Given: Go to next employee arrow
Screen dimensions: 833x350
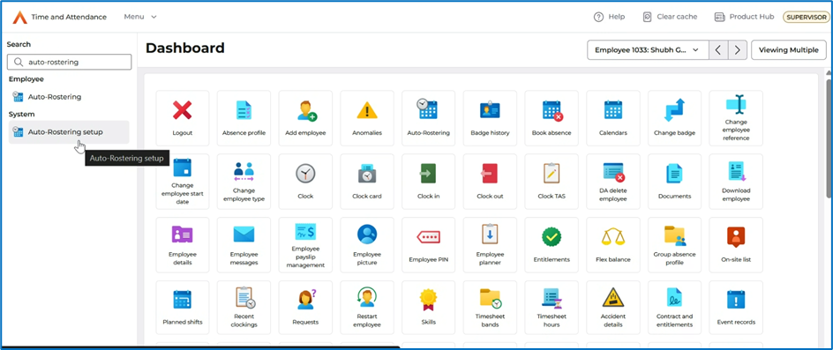Looking at the screenshot, I should click(x=738, y=50).
